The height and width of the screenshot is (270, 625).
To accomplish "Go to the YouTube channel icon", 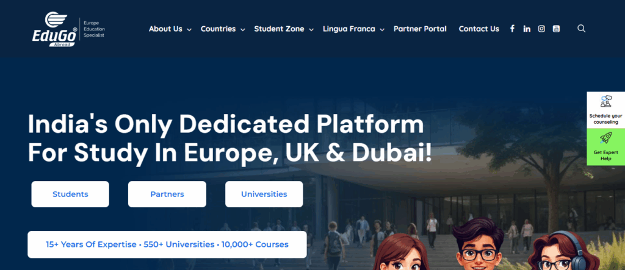I will [x=556, y=29].
